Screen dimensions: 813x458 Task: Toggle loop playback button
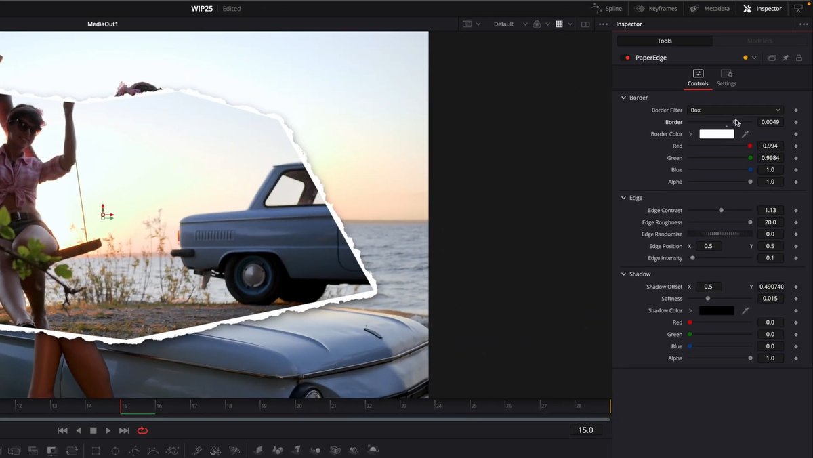142,430
